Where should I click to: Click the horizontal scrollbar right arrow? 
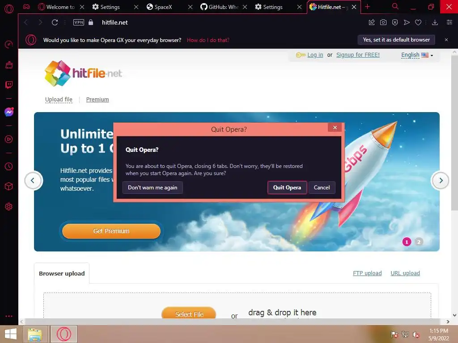pos(448,322)
